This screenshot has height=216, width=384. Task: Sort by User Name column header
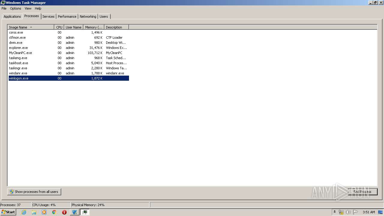pyautogui.click(x=73, y=27)
